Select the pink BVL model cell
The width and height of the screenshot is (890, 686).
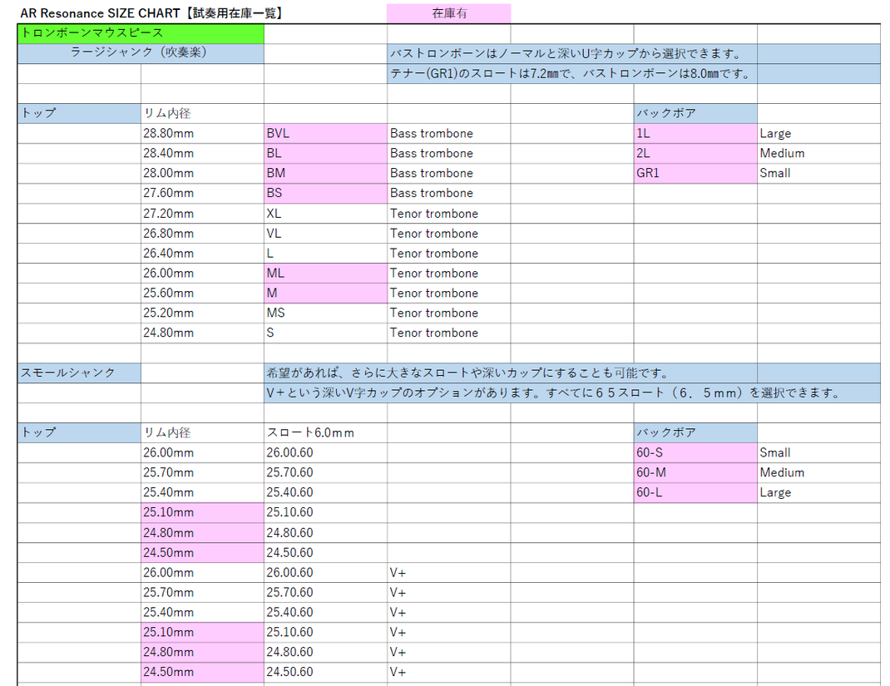pos(326,133)
